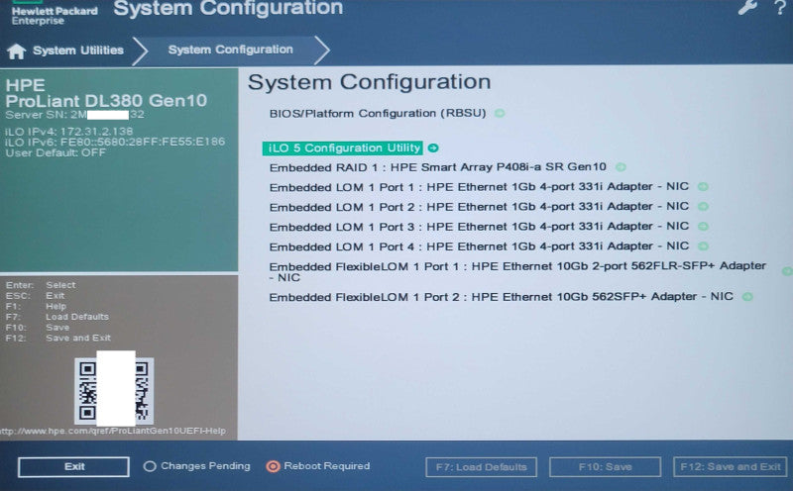This screenshot has height=491, width=793.
Task: Click the 'Enter: Select' help line
Action: pyautogui.click(x=41, y=285)
